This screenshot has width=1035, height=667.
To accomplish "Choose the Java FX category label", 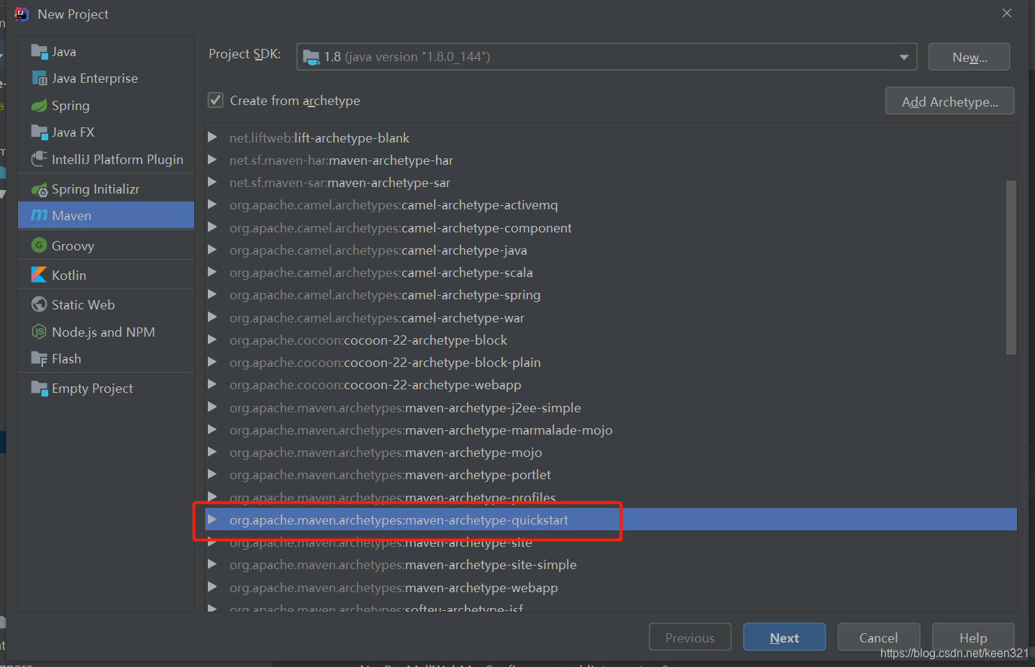I will [73, 132].
